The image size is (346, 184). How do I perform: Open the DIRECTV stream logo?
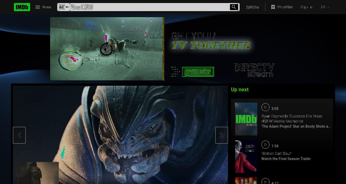pyautogui.click(x=254, y=70)
